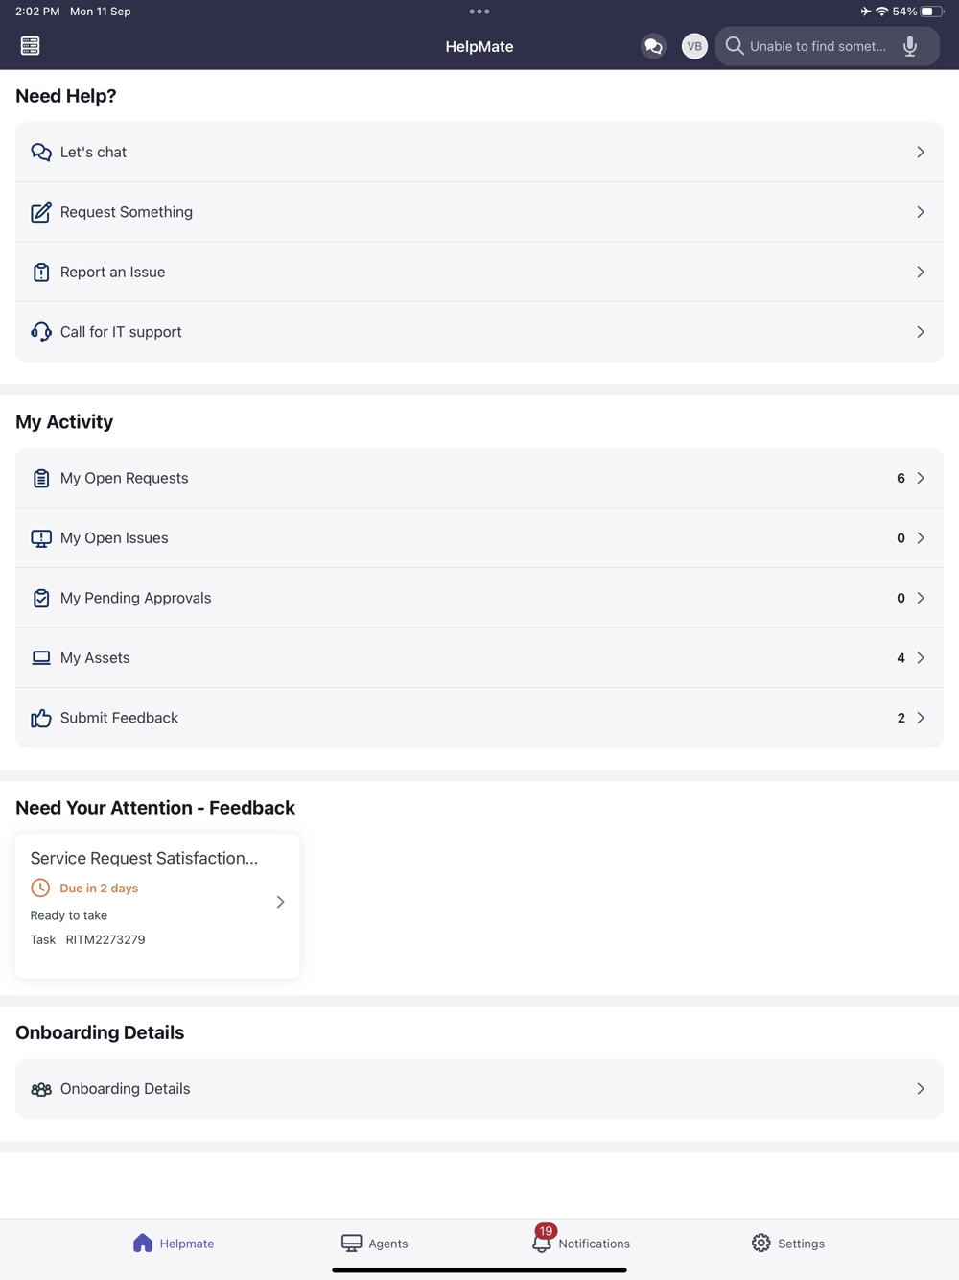Open the sidebar list icon
Screen dimensions: 959x1280
tap(30, 46)
